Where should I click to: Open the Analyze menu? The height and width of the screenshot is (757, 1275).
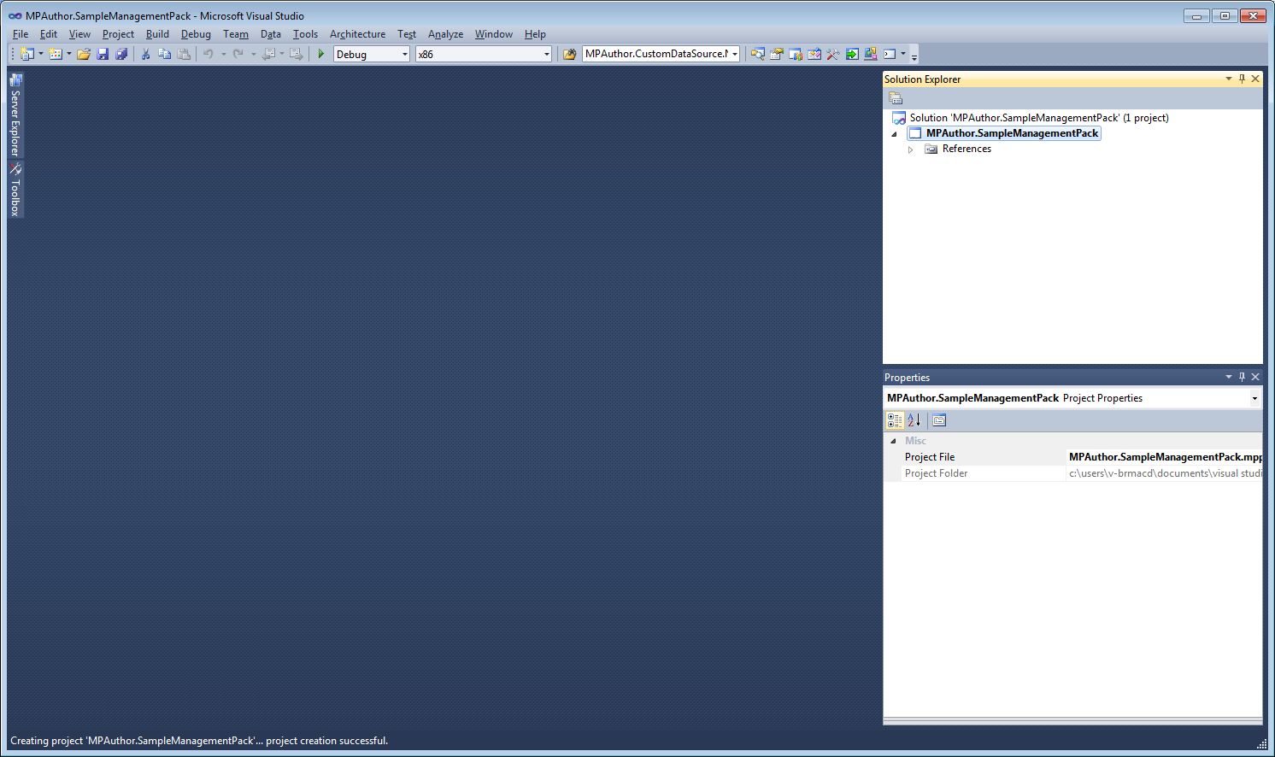[445, 34]
